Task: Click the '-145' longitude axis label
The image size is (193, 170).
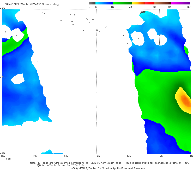Action: click(x=34, y=156)
